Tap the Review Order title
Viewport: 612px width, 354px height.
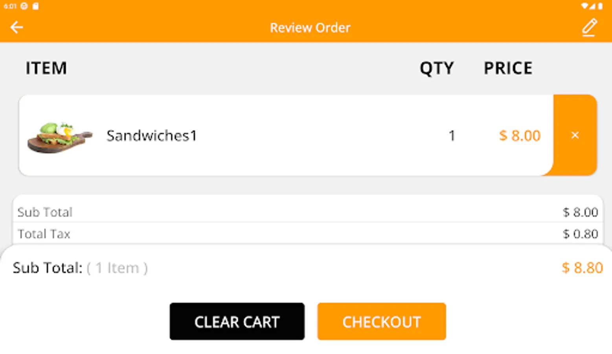point(310,28)
